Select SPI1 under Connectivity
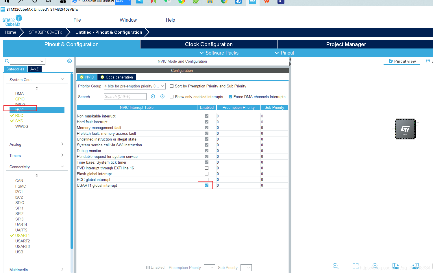The width and height of the screenshot is (433, 273). 19,208
